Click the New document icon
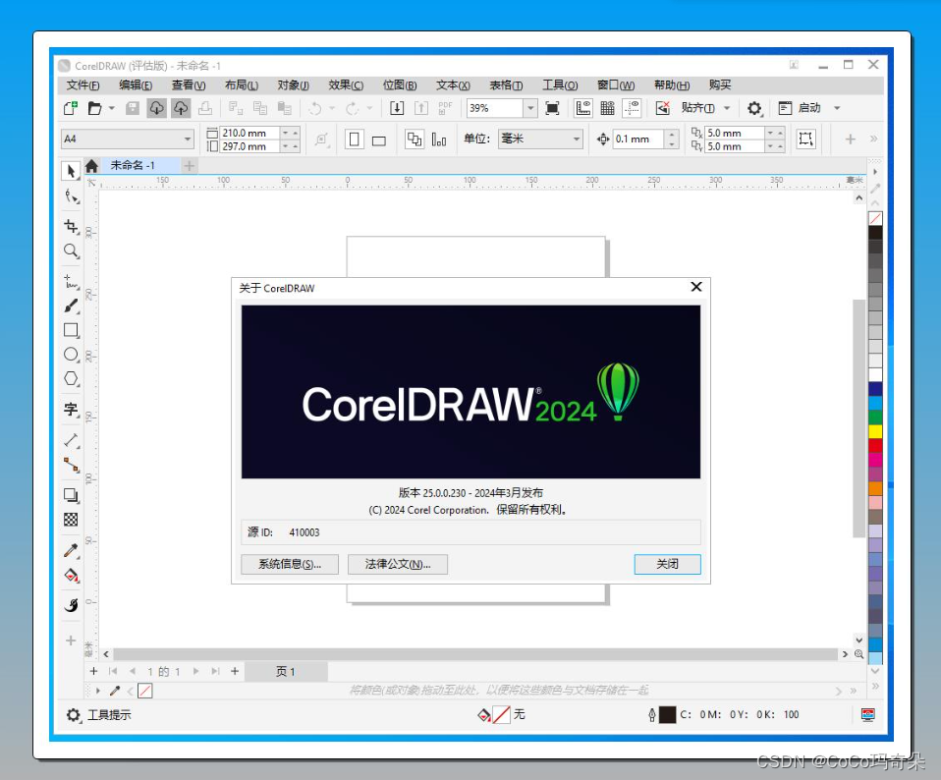 (70, 108)
